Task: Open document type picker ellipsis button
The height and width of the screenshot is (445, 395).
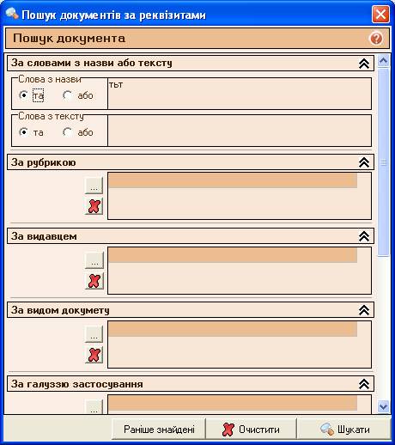Action: click(94, 334)
